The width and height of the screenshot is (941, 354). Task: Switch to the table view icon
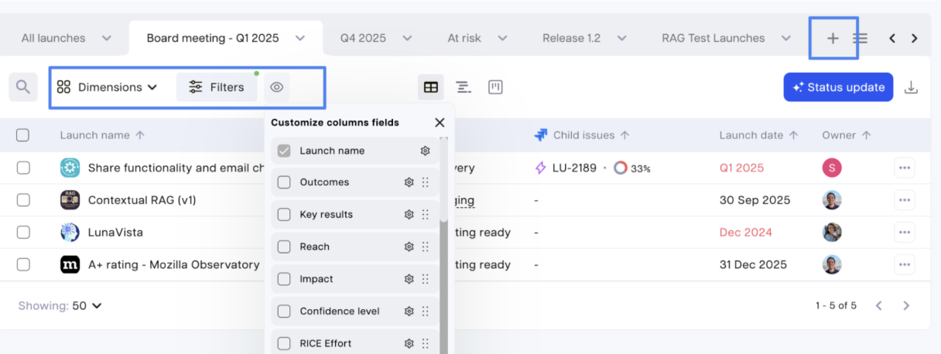[x=431, y=87]
